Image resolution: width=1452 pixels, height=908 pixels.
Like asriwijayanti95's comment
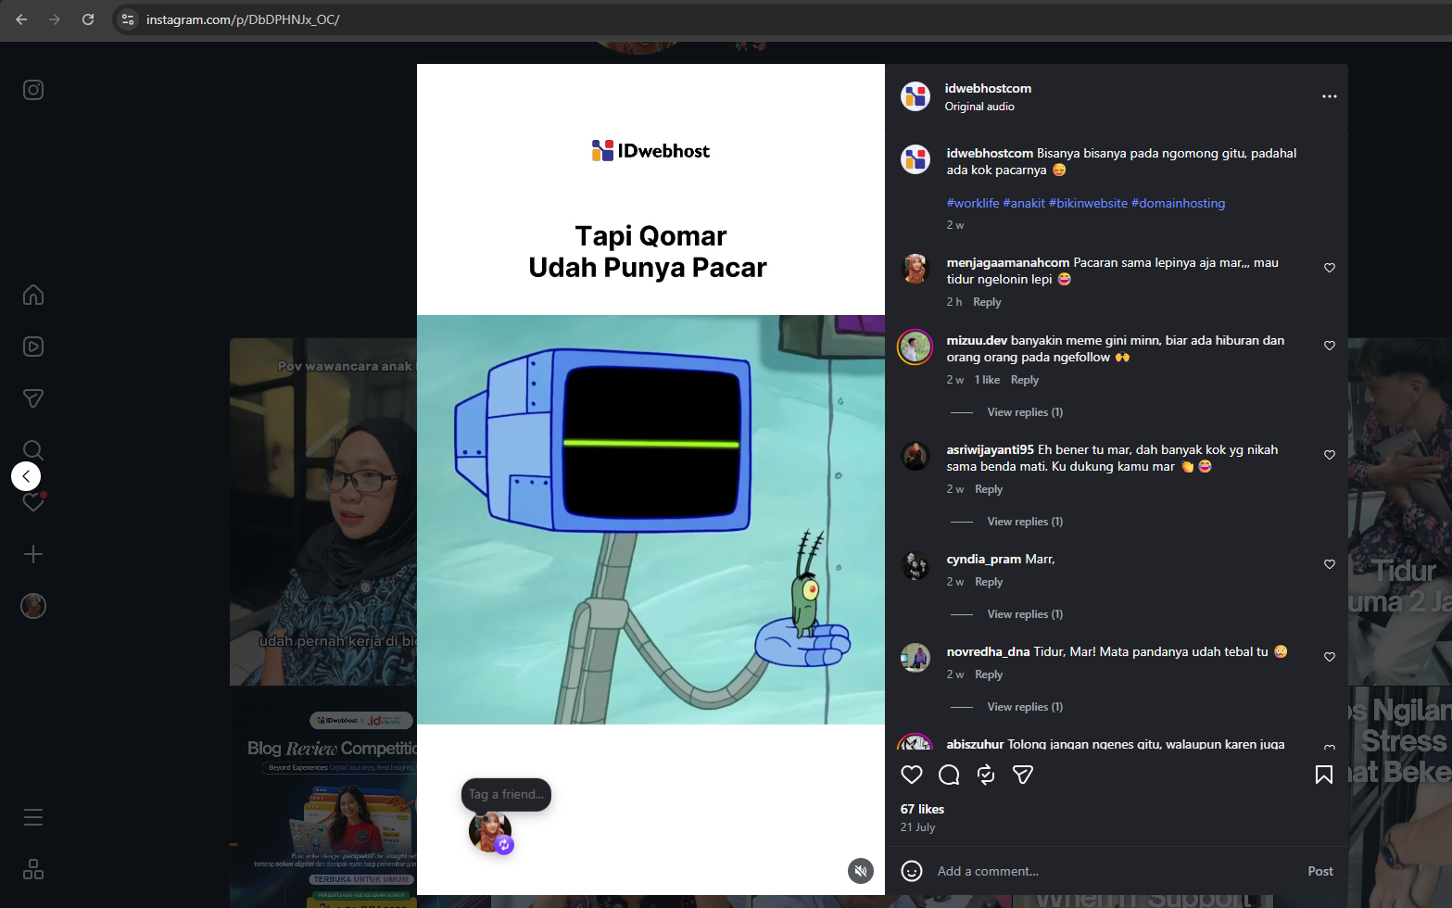click(1330, 455)
